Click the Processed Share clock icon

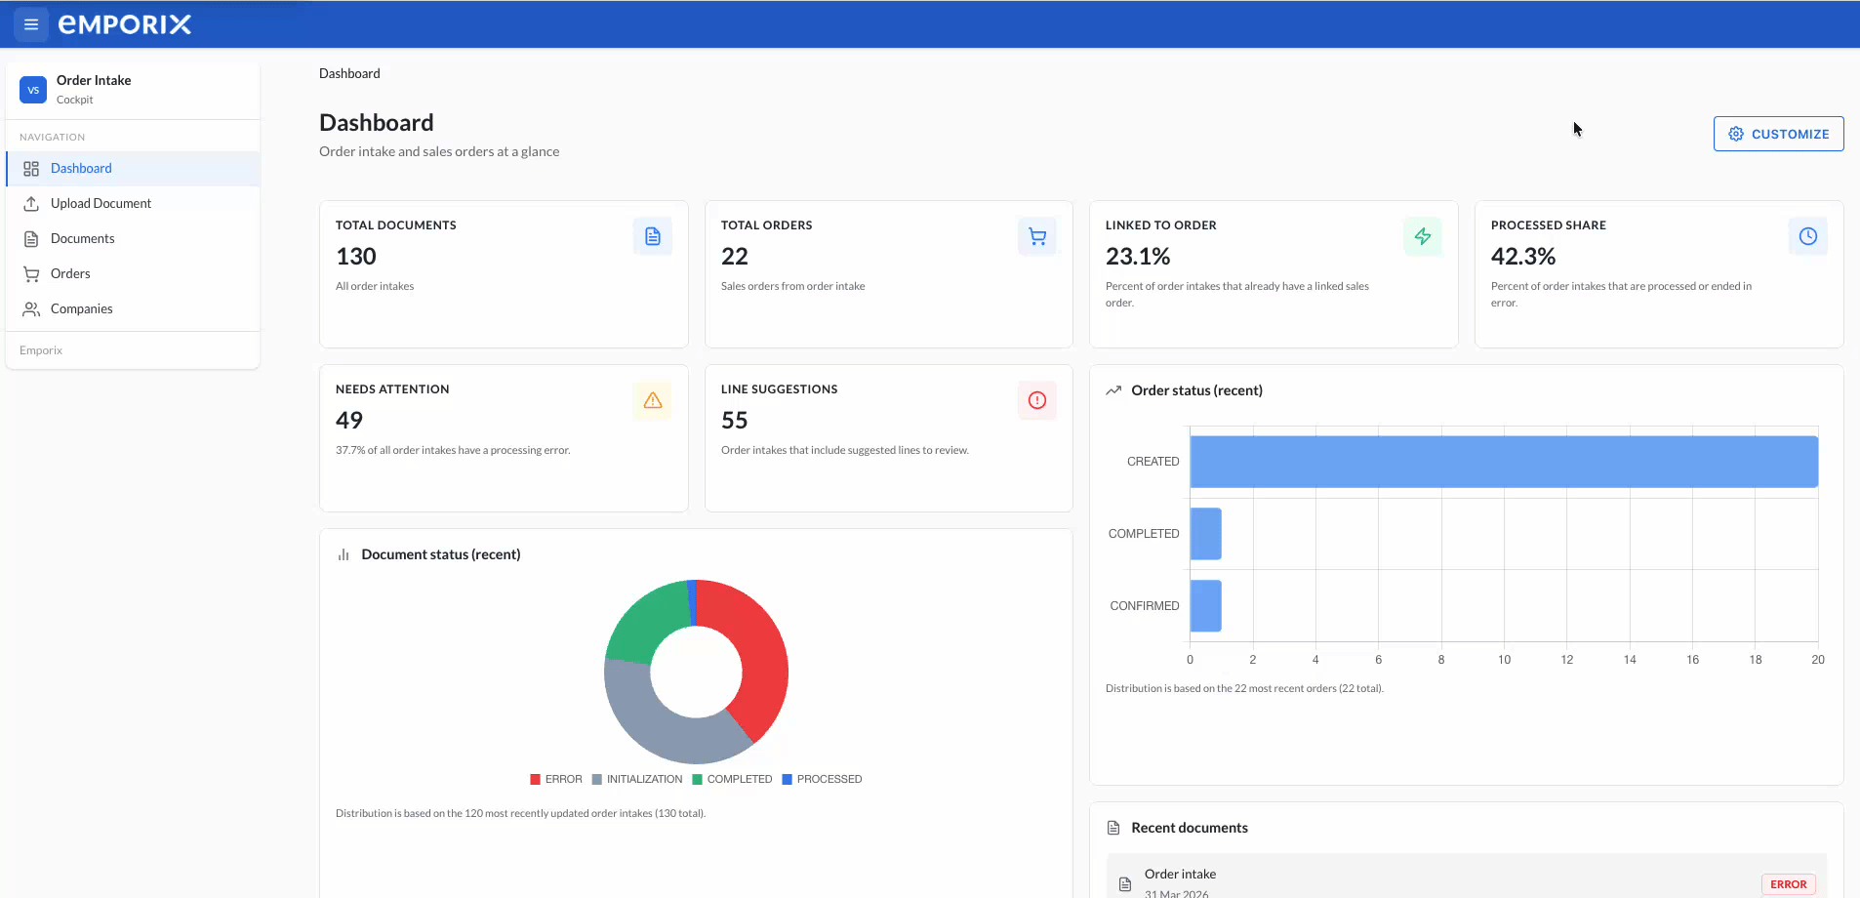point(1808,236)
